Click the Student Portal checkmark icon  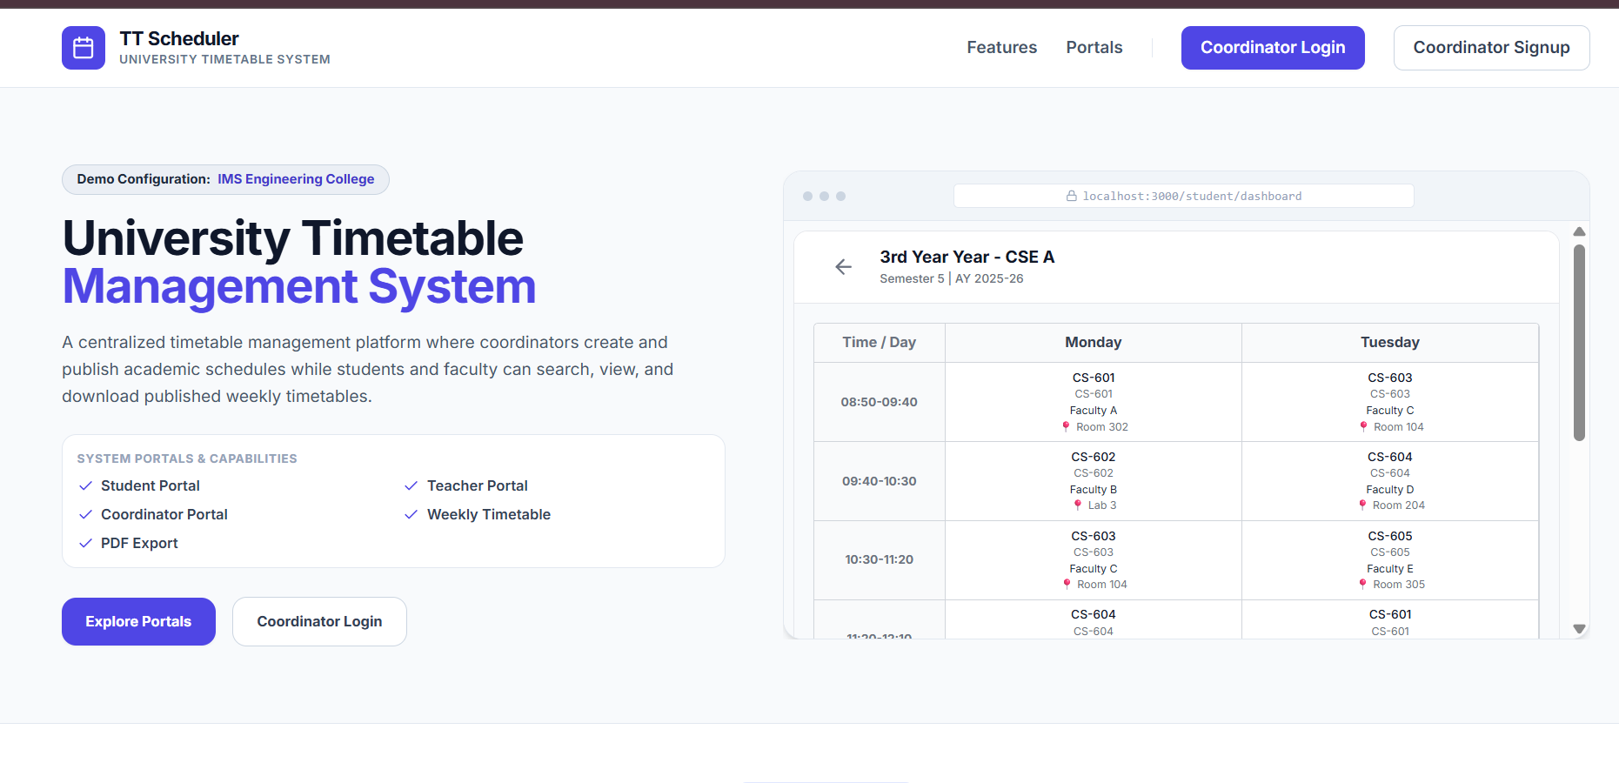(85, 485)
